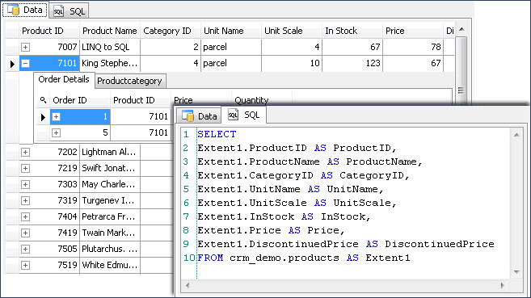Click 'crm_demo.products' in the FROM line

(284, 258)
